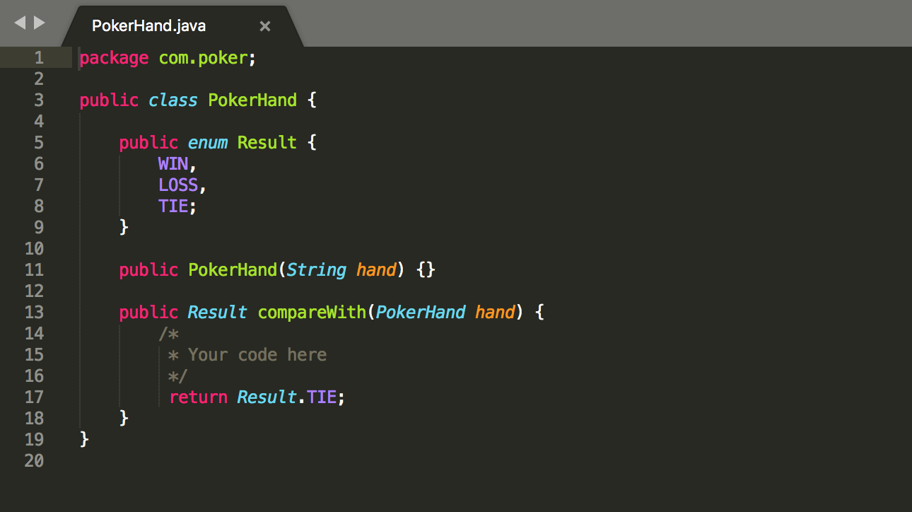Click the TIE enum value on line 8

174,206
